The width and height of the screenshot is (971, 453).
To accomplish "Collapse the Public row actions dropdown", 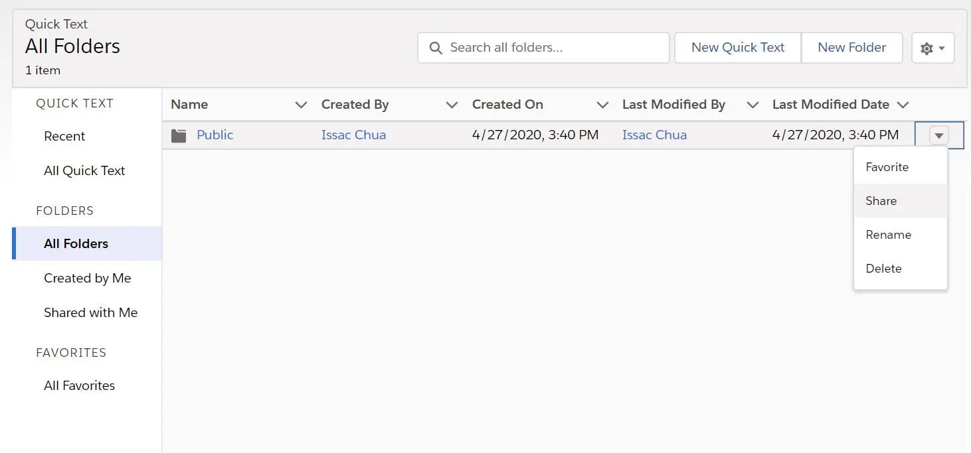I will point(938,135).
